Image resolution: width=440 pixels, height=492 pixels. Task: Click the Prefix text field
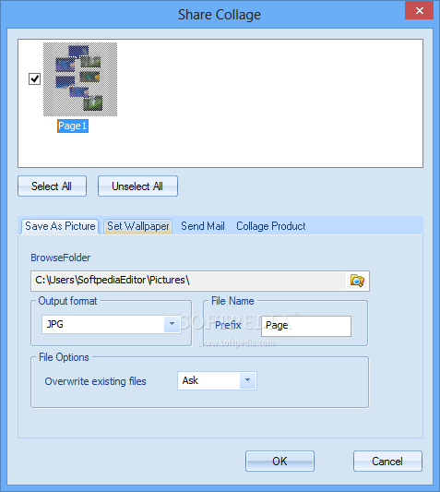306,326
